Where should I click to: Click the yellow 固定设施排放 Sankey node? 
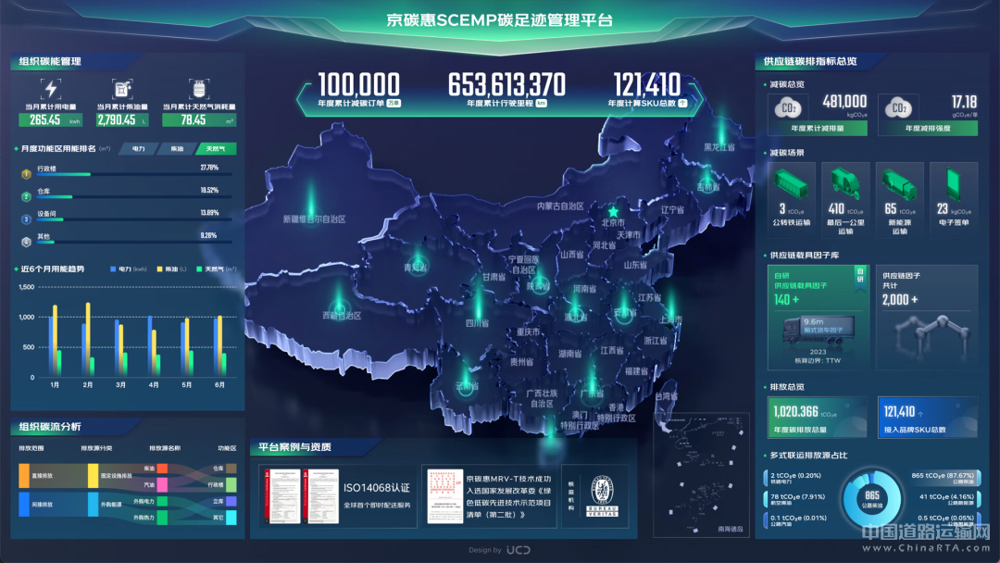coord(94,476)
